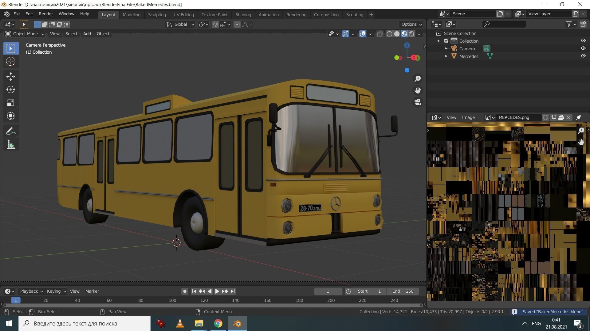
Task: Open the Global transform orientation dropdown
Action: 180,24
